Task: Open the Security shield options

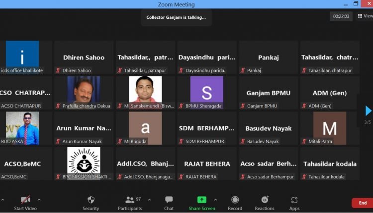Action: click(91, 203)
